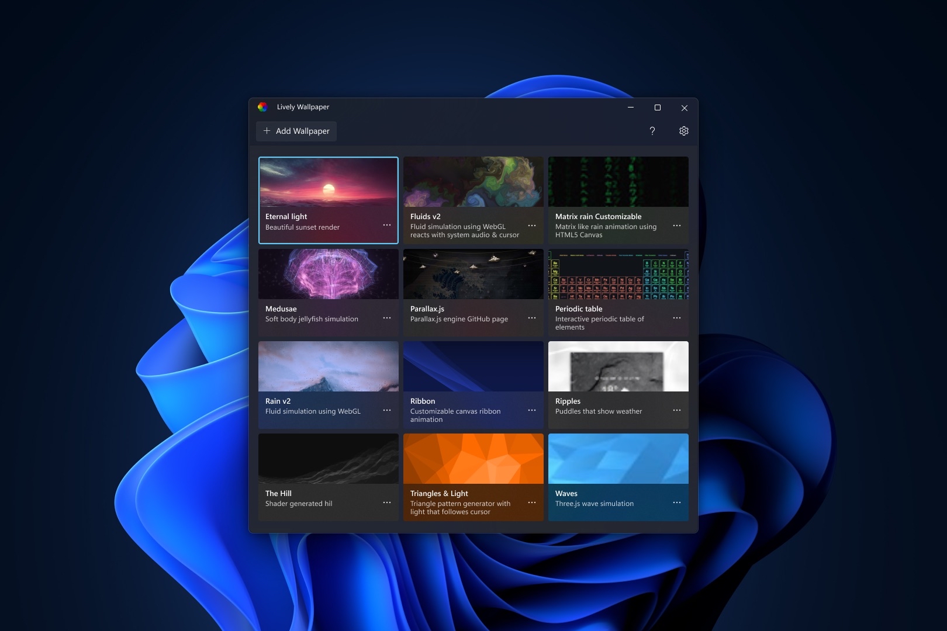Choose the Matrix rain wallpaper thumbnail
The width and height of the screenshot is (947, 631).
(x=618, y=182)
